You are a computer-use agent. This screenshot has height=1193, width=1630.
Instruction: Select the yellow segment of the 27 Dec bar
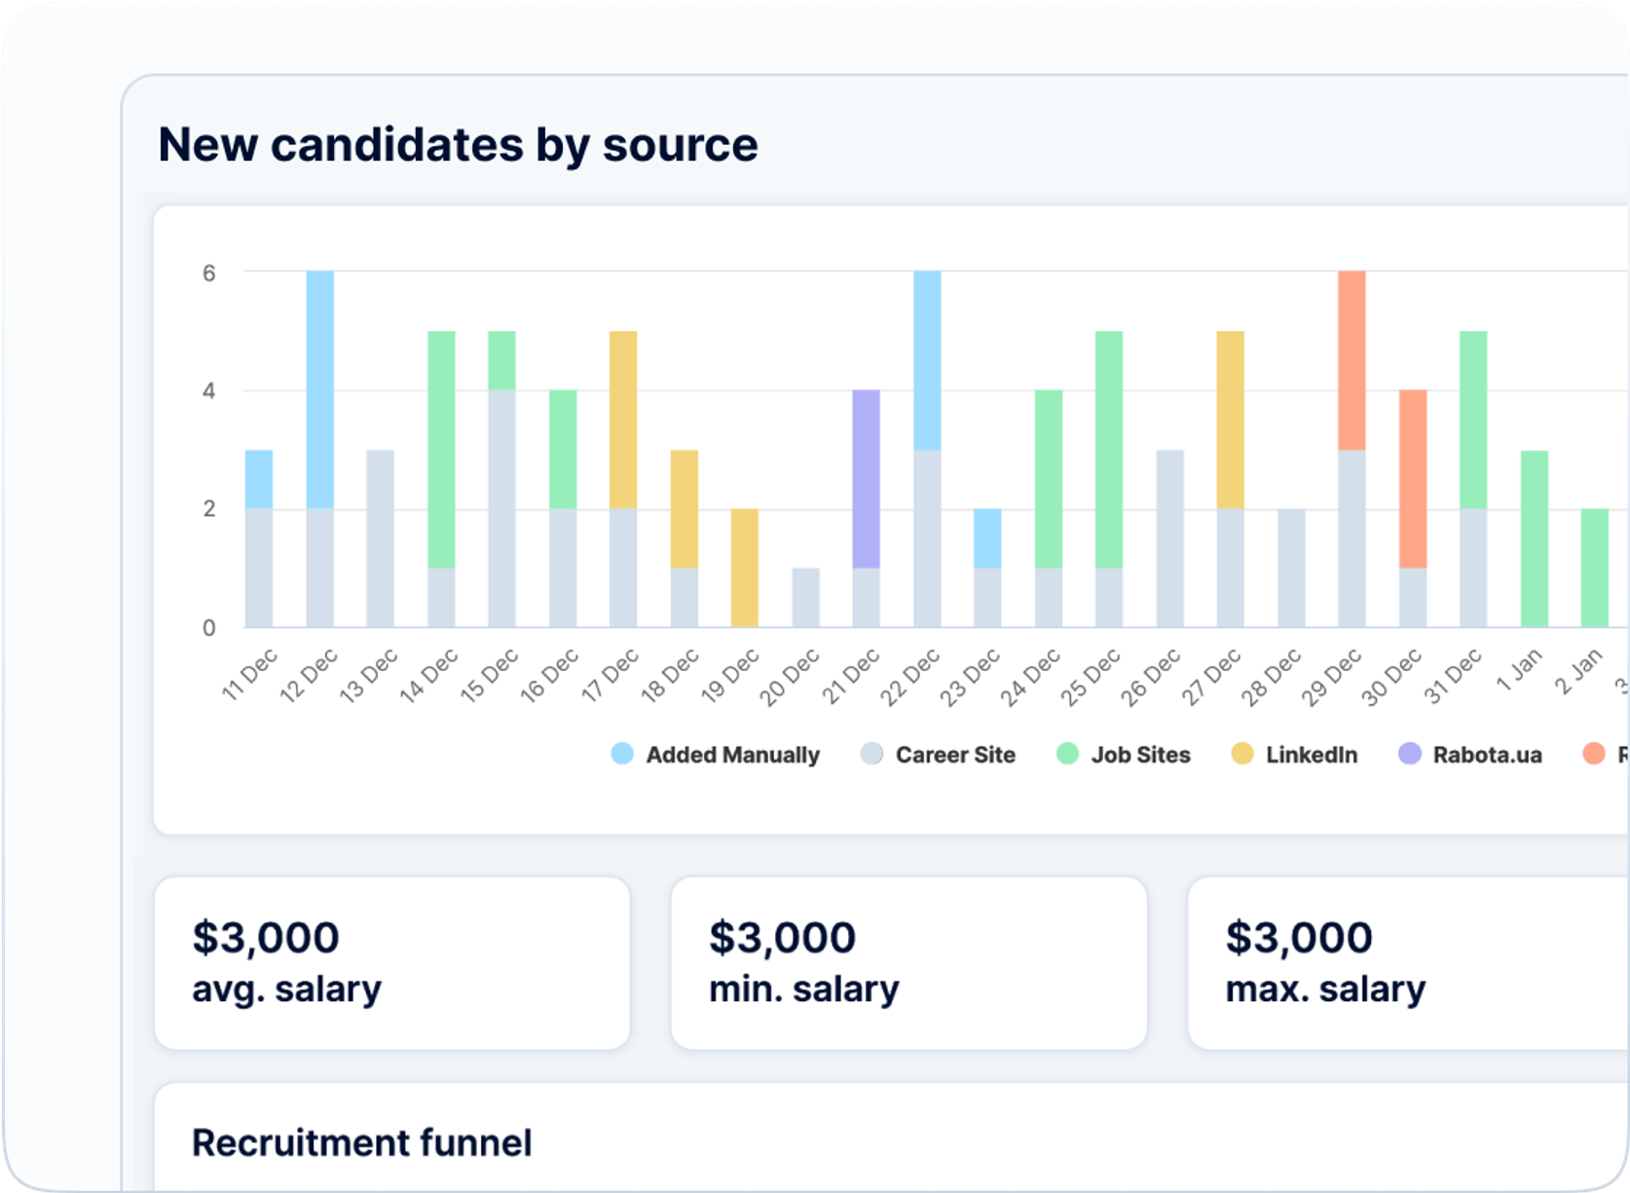(1230, 420)
